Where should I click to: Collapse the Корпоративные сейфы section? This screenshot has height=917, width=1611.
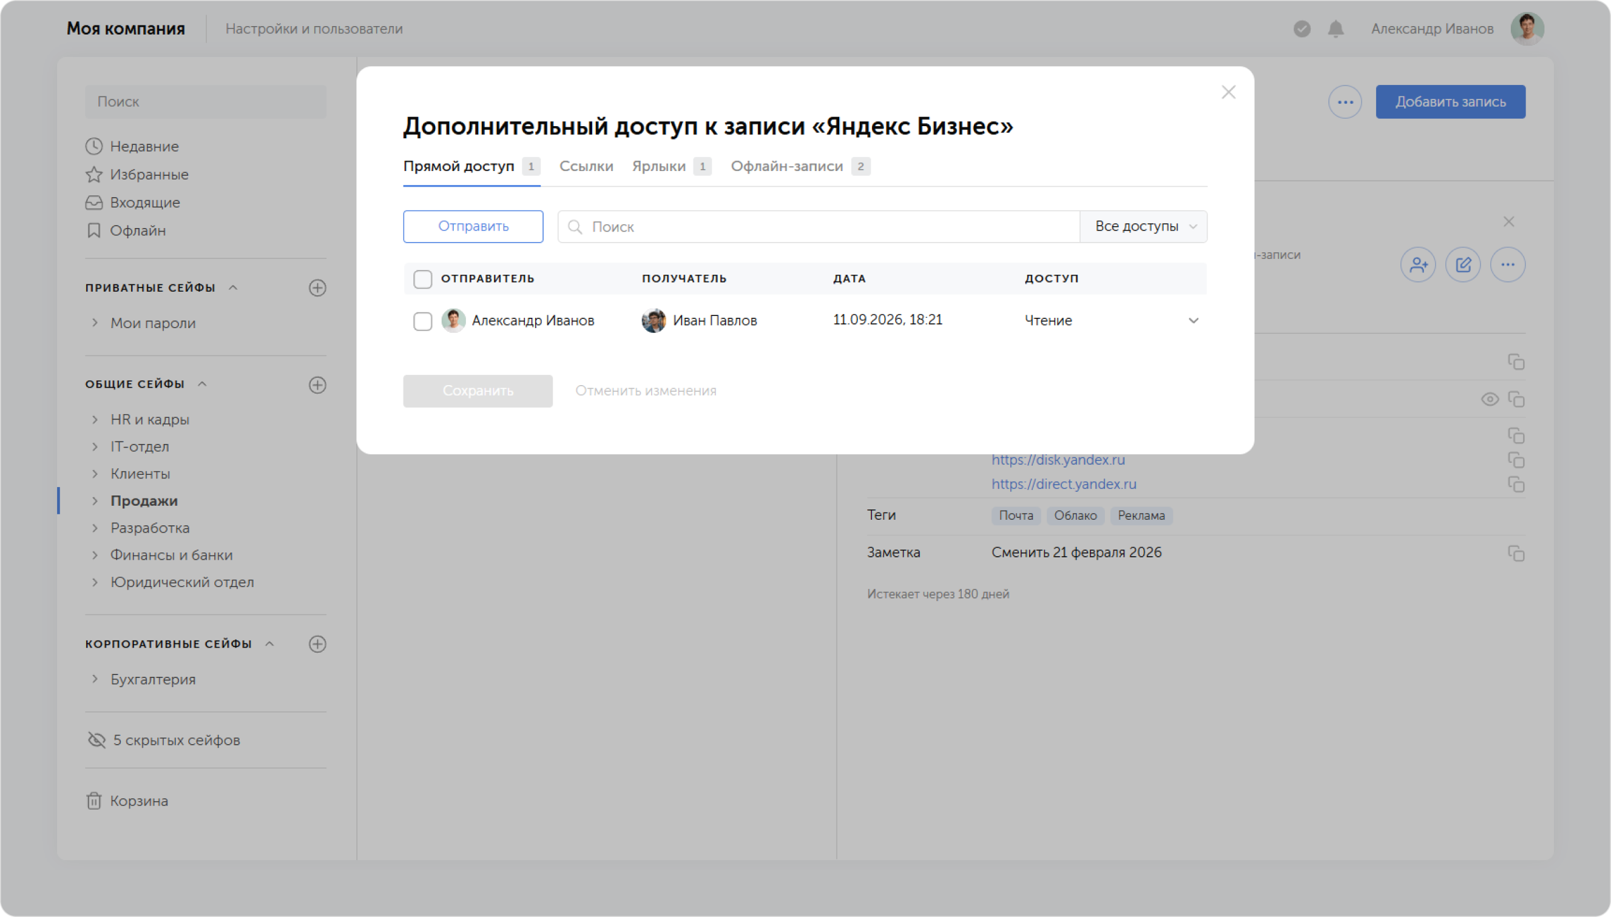269,643
